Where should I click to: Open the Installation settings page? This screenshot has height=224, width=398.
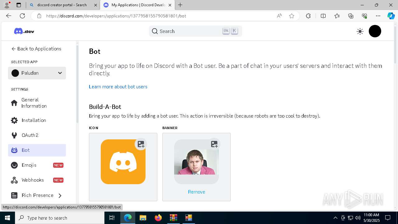[x=37, y=120]
